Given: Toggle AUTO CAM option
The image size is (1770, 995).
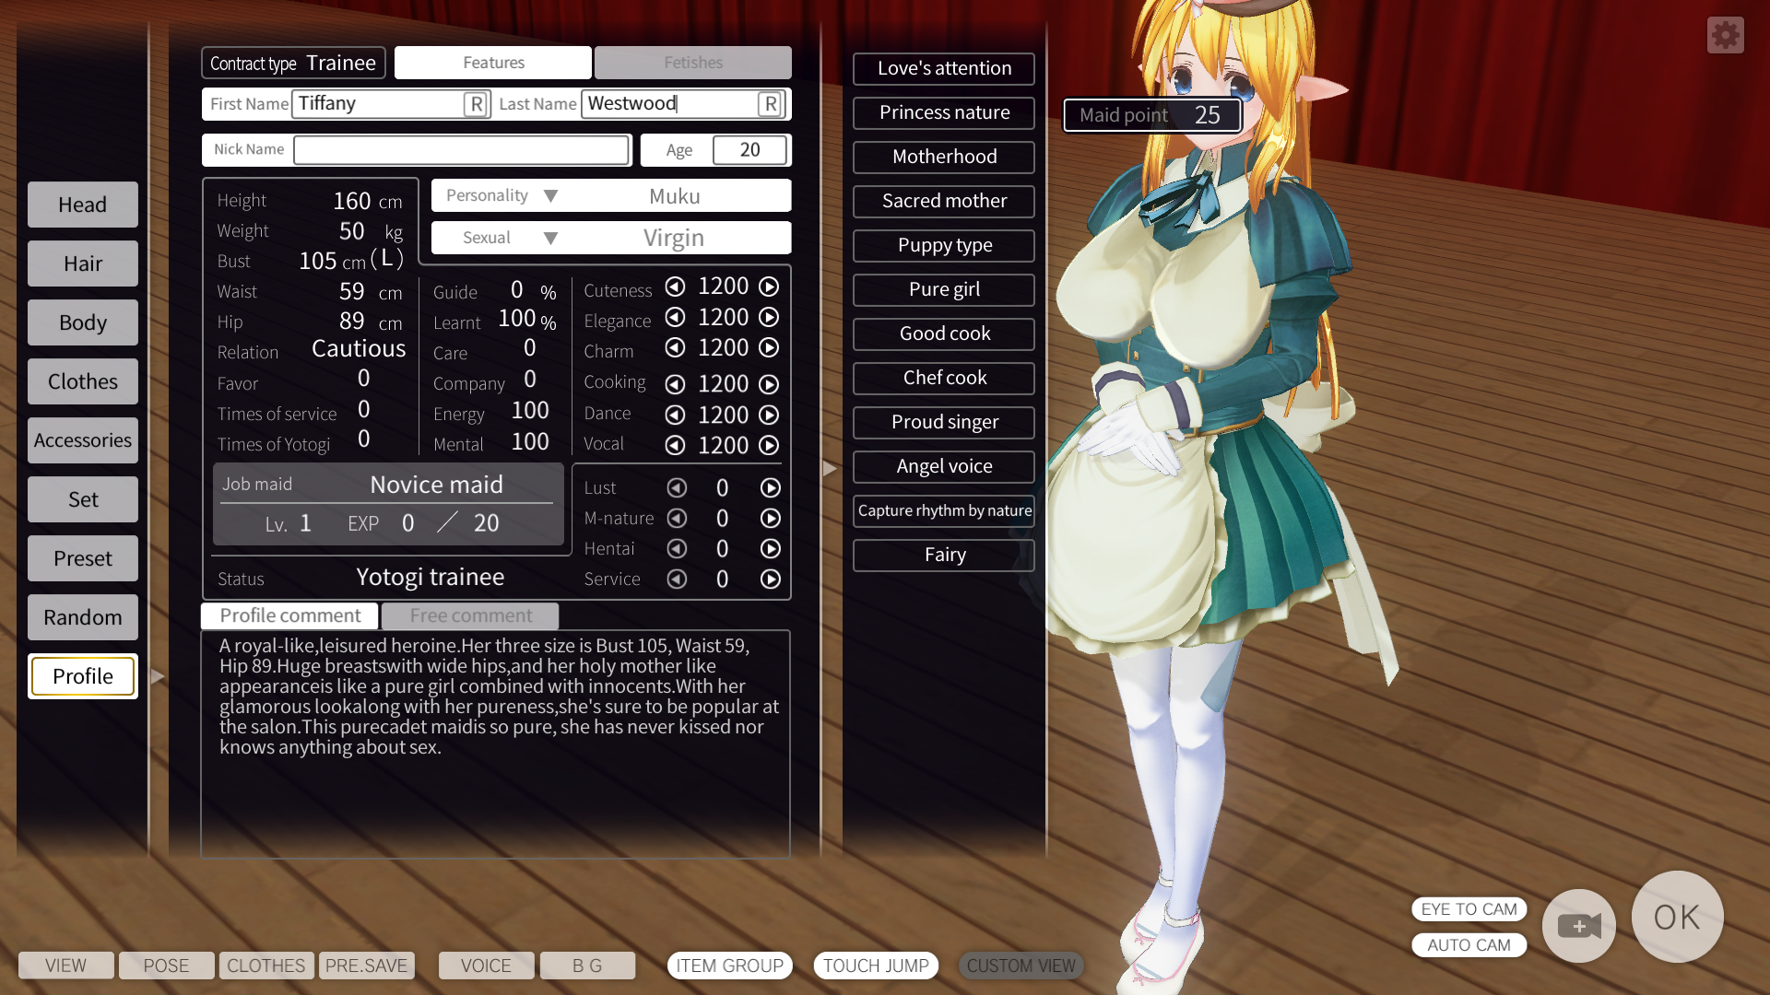Looking at the screenshot, I should 1469,945.
